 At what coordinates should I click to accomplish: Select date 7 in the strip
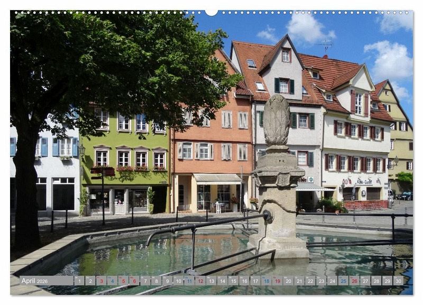[145, 281]
